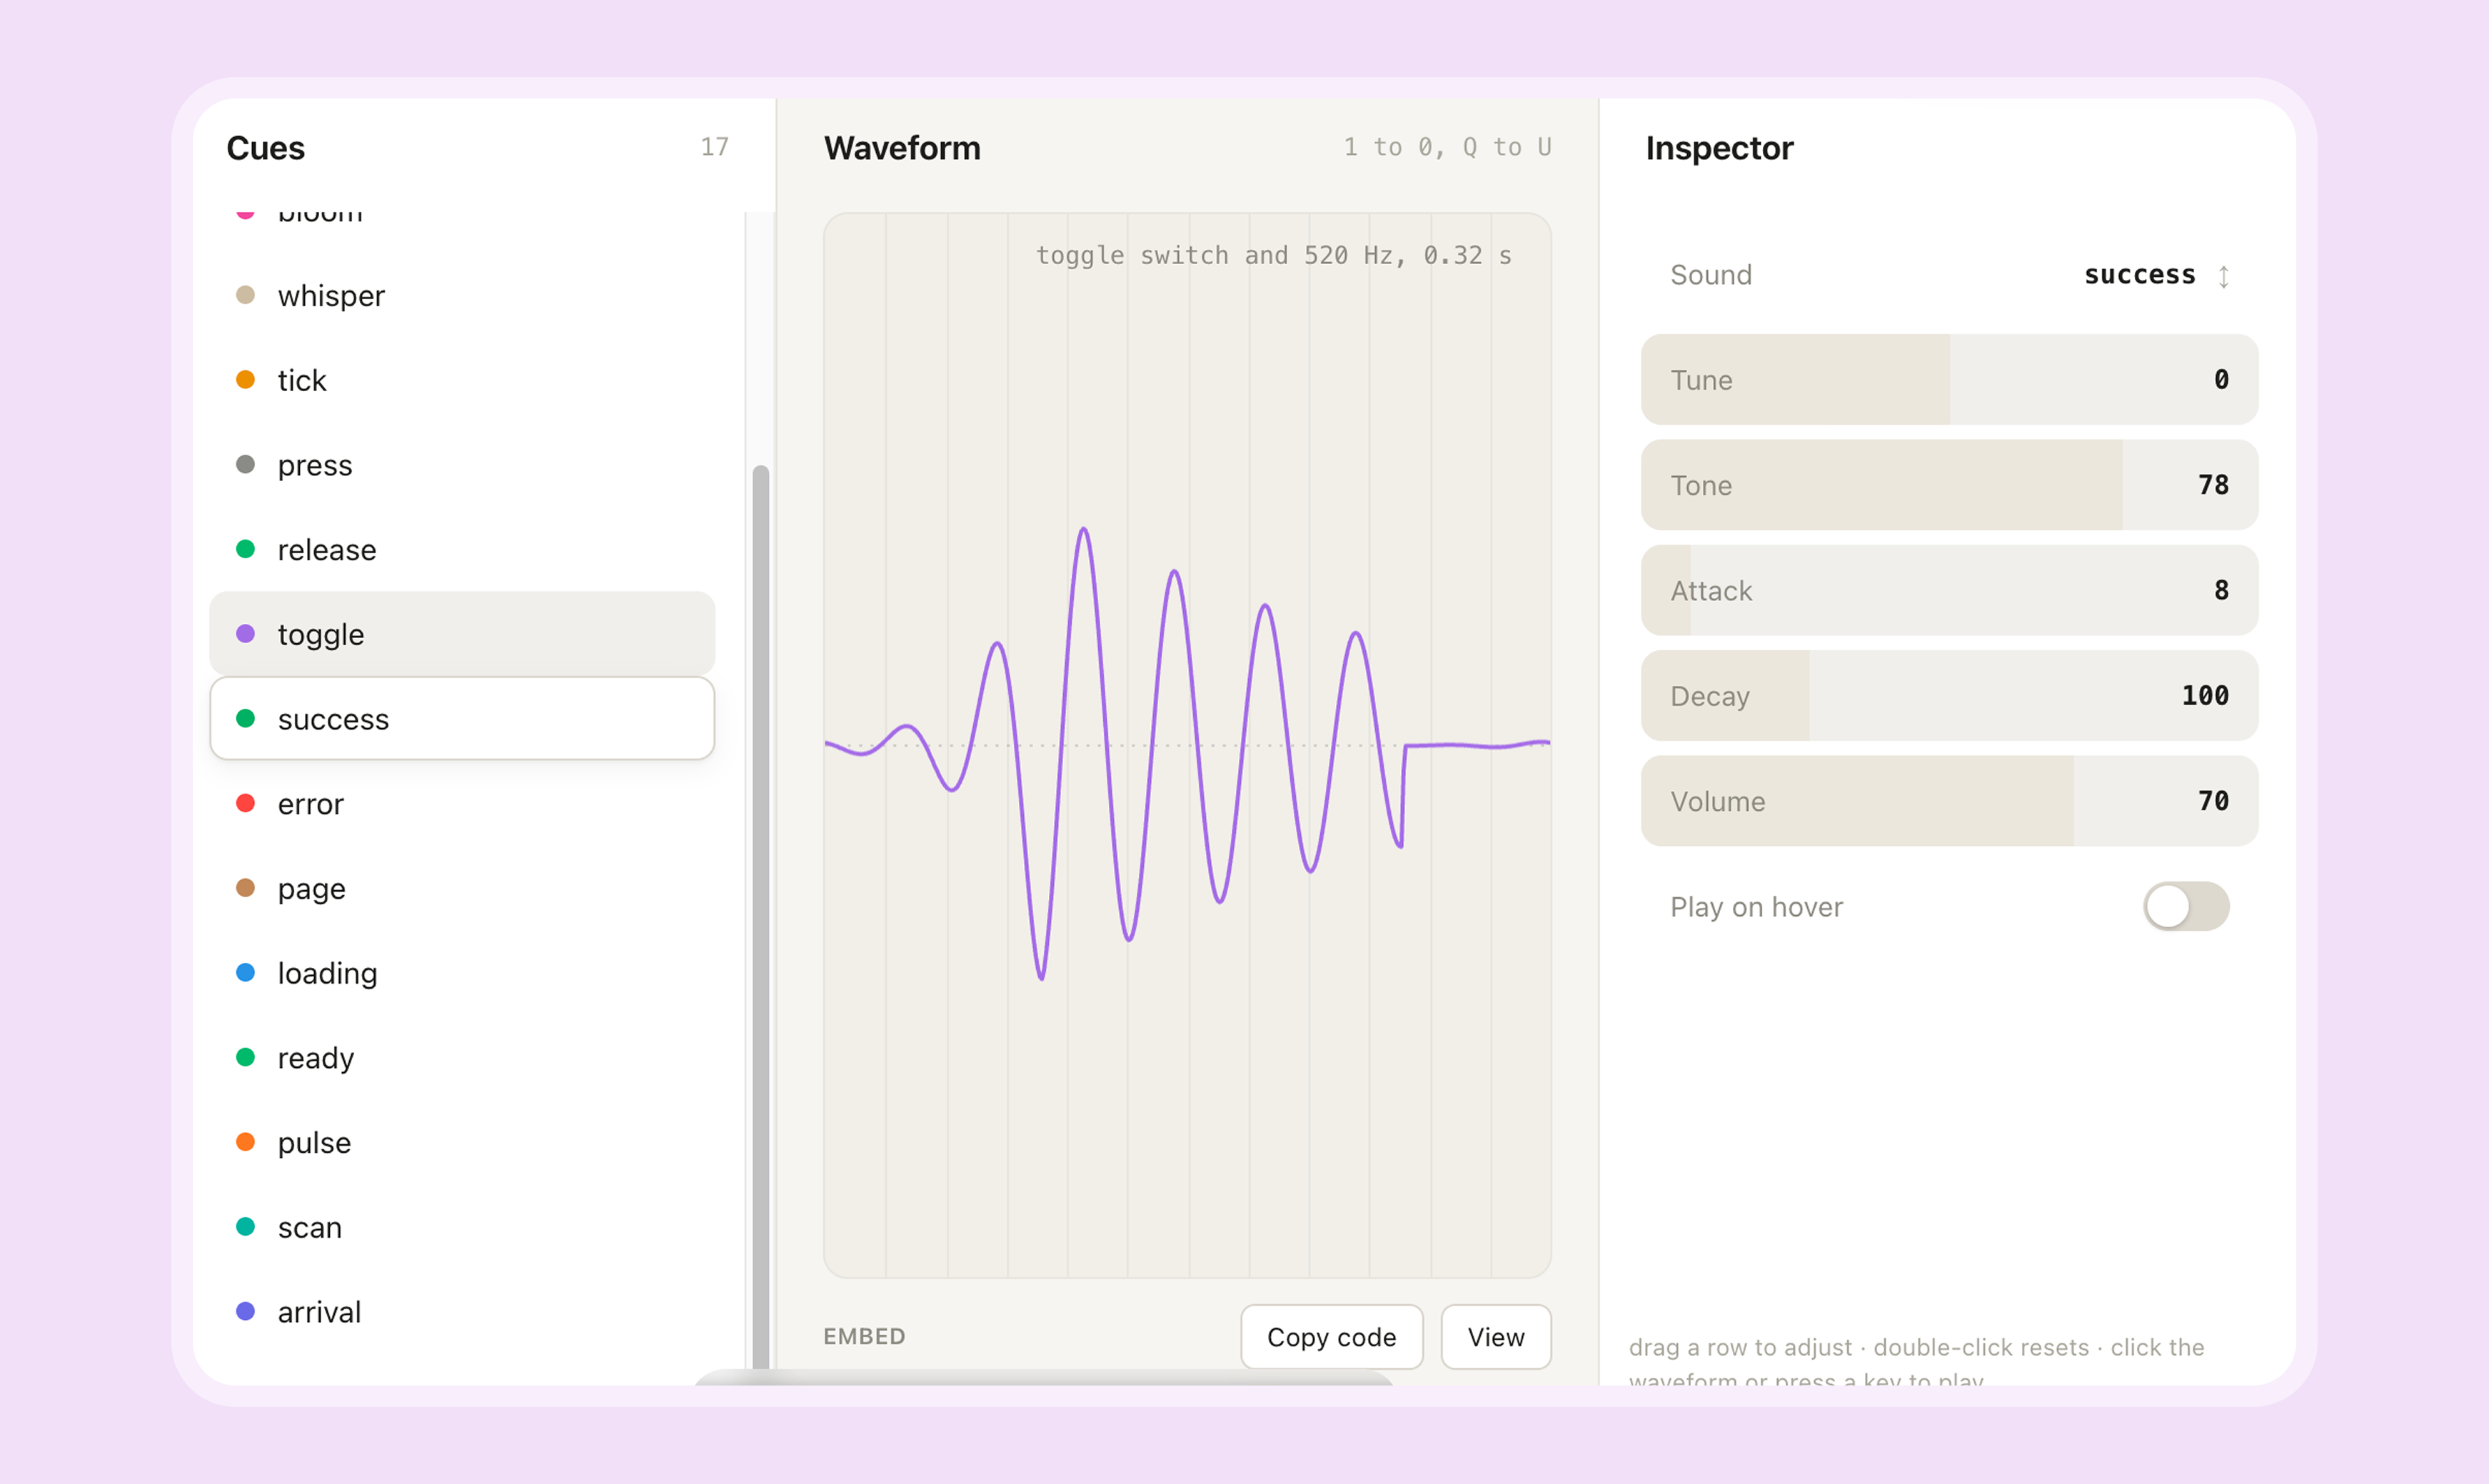The image size is (2489, 1484).
Task: Click the Tune slider row
Action: (1949, 380)
